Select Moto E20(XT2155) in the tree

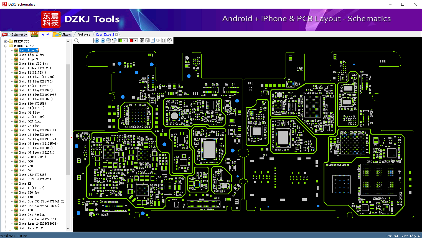[x=33, y=104]
